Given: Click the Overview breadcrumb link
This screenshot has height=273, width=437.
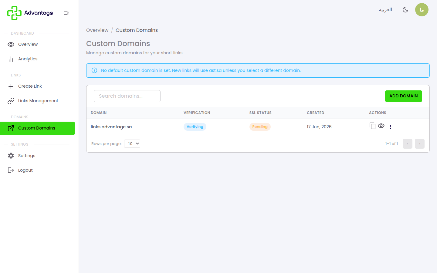Looking at the screenshot, I should click(97, 30).
